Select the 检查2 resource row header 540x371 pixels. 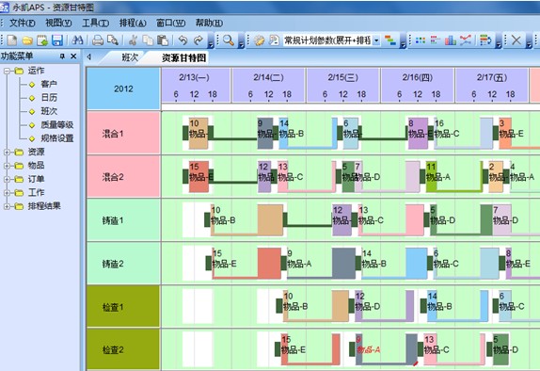tap(123, 349)
